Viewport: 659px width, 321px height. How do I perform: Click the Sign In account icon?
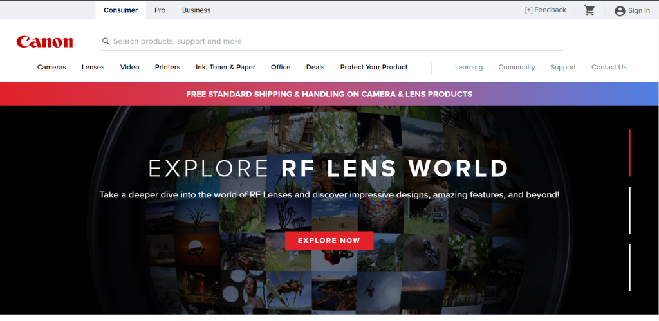[620, 11]
